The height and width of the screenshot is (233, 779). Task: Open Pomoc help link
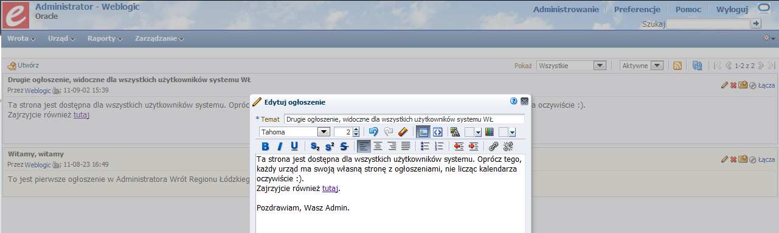pos(688,9)
